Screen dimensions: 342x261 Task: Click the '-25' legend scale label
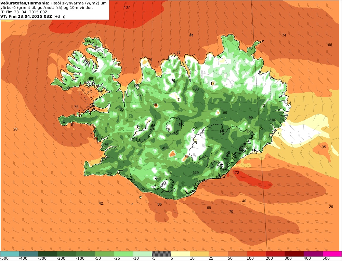117,258
